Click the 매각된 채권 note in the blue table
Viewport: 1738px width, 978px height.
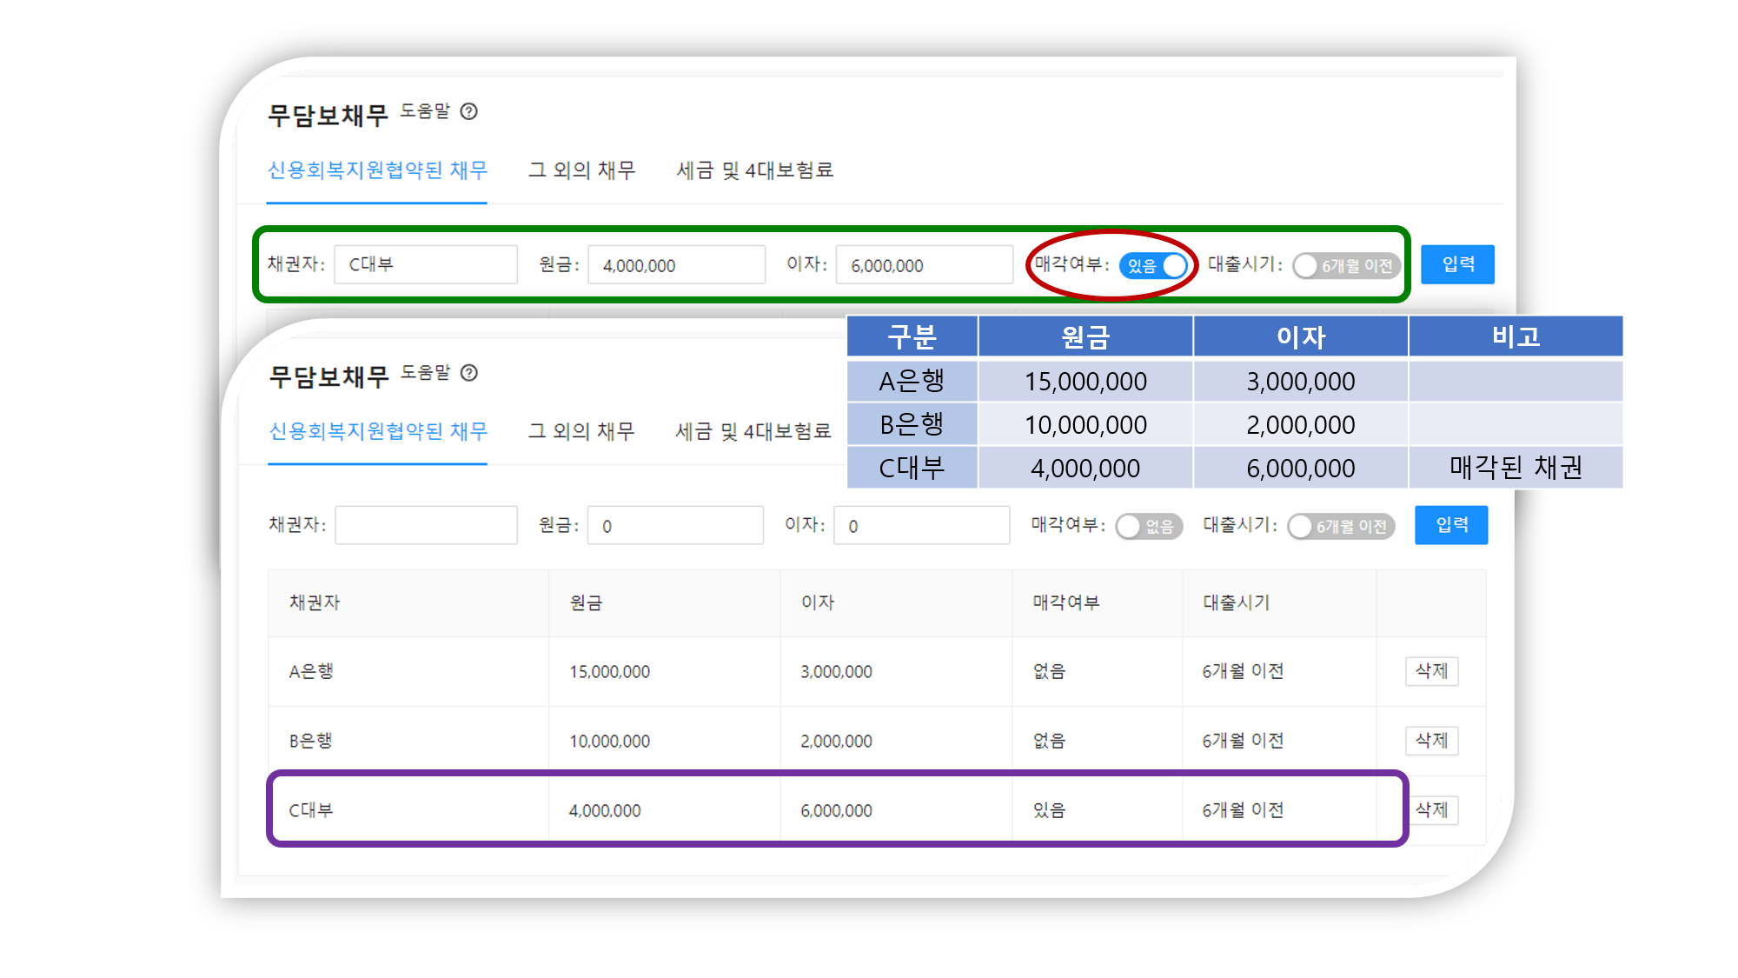pyautogui.click(x=1516, y=468)
